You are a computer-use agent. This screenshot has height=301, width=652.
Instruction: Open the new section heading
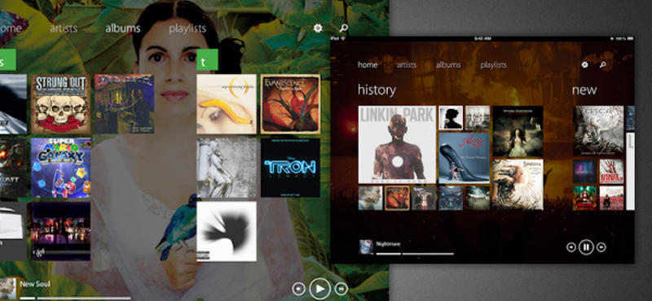tap(584, 90)
